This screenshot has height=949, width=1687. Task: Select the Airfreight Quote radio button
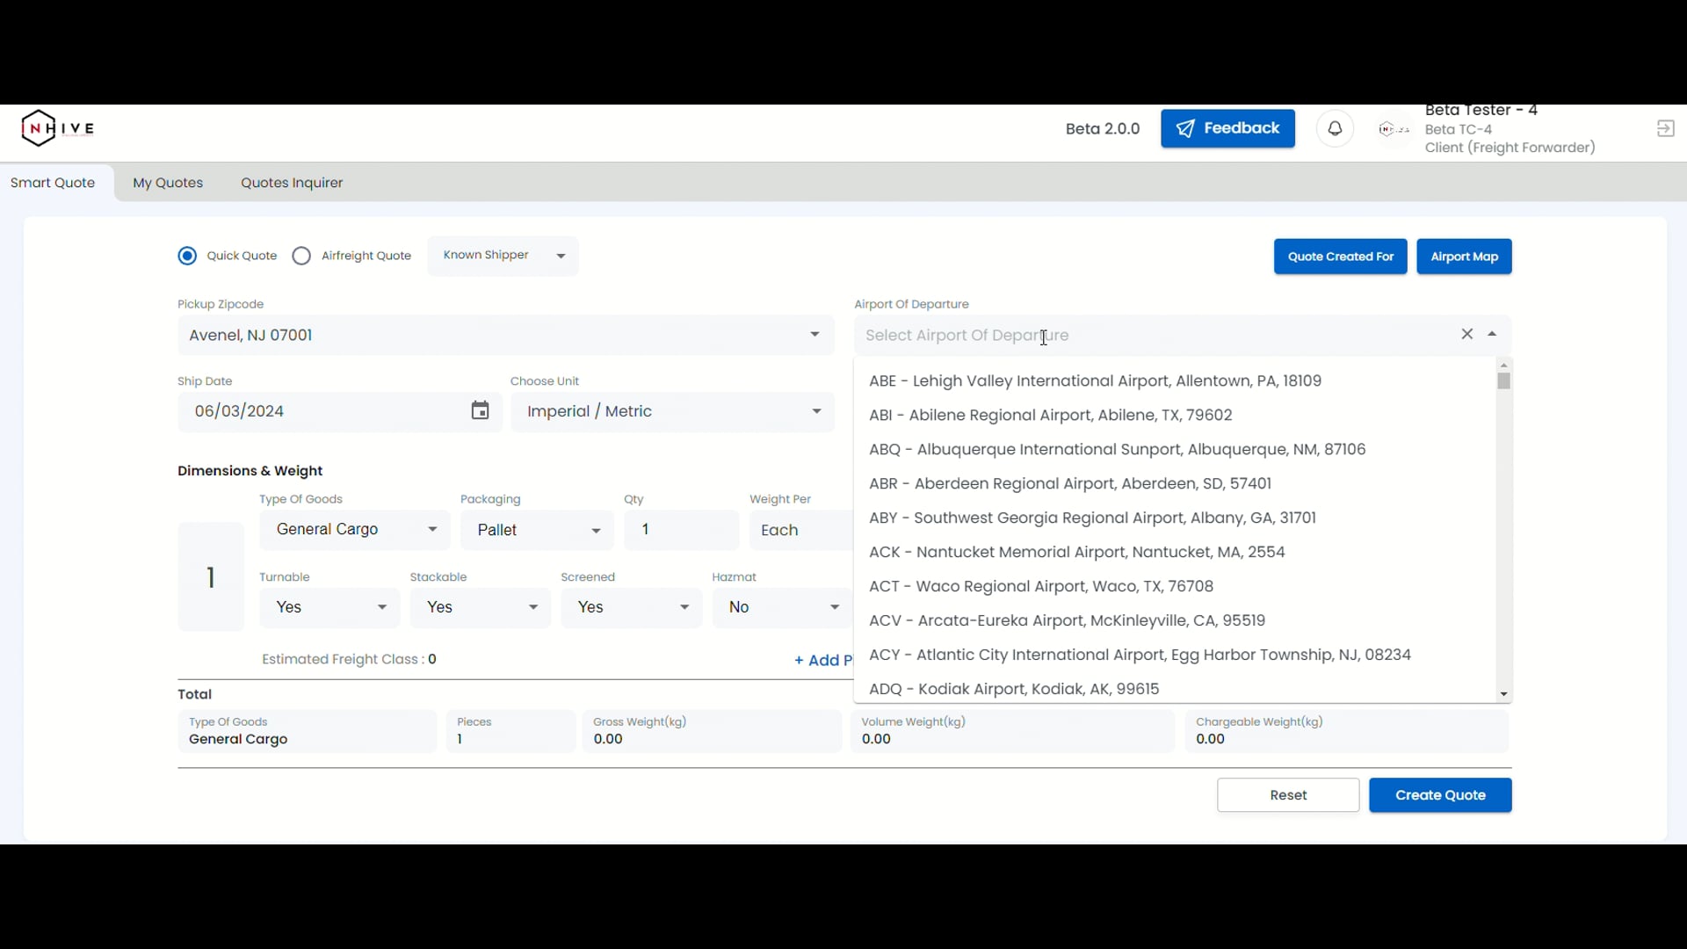click(301, 256)
